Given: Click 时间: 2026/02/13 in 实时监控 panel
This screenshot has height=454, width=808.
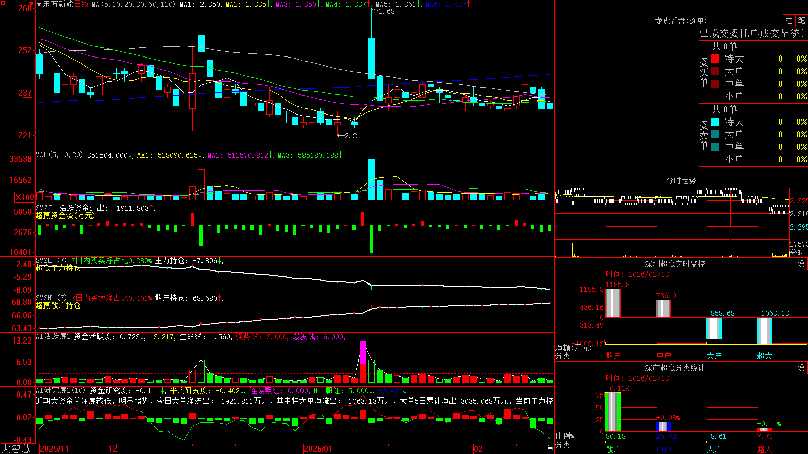Looking at the screenshot, I should point(637,274).
